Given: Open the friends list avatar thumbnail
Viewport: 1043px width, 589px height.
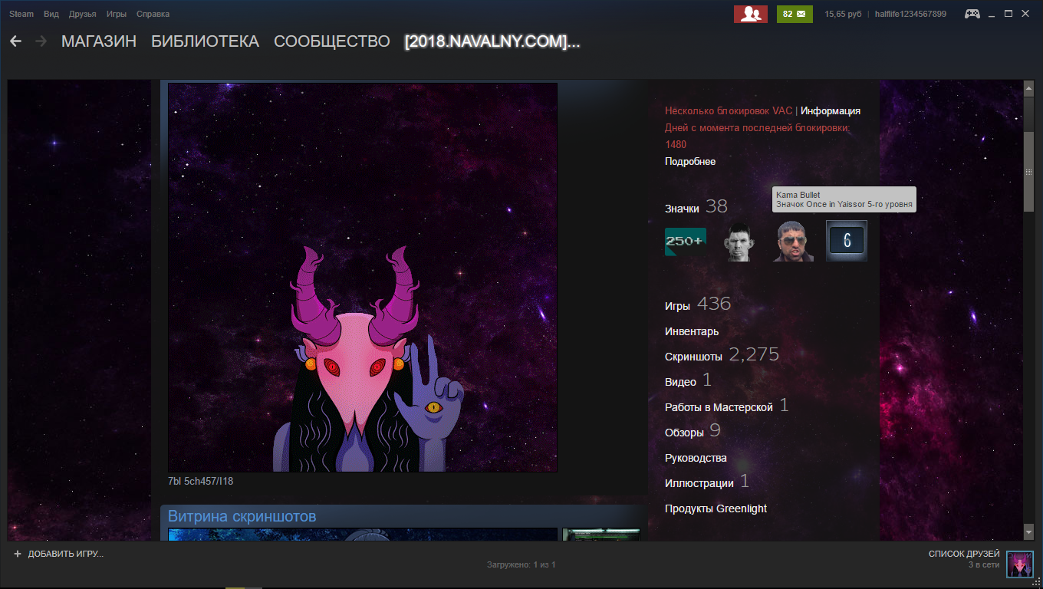Looking at the screenshot, I should click(1020, 564).
